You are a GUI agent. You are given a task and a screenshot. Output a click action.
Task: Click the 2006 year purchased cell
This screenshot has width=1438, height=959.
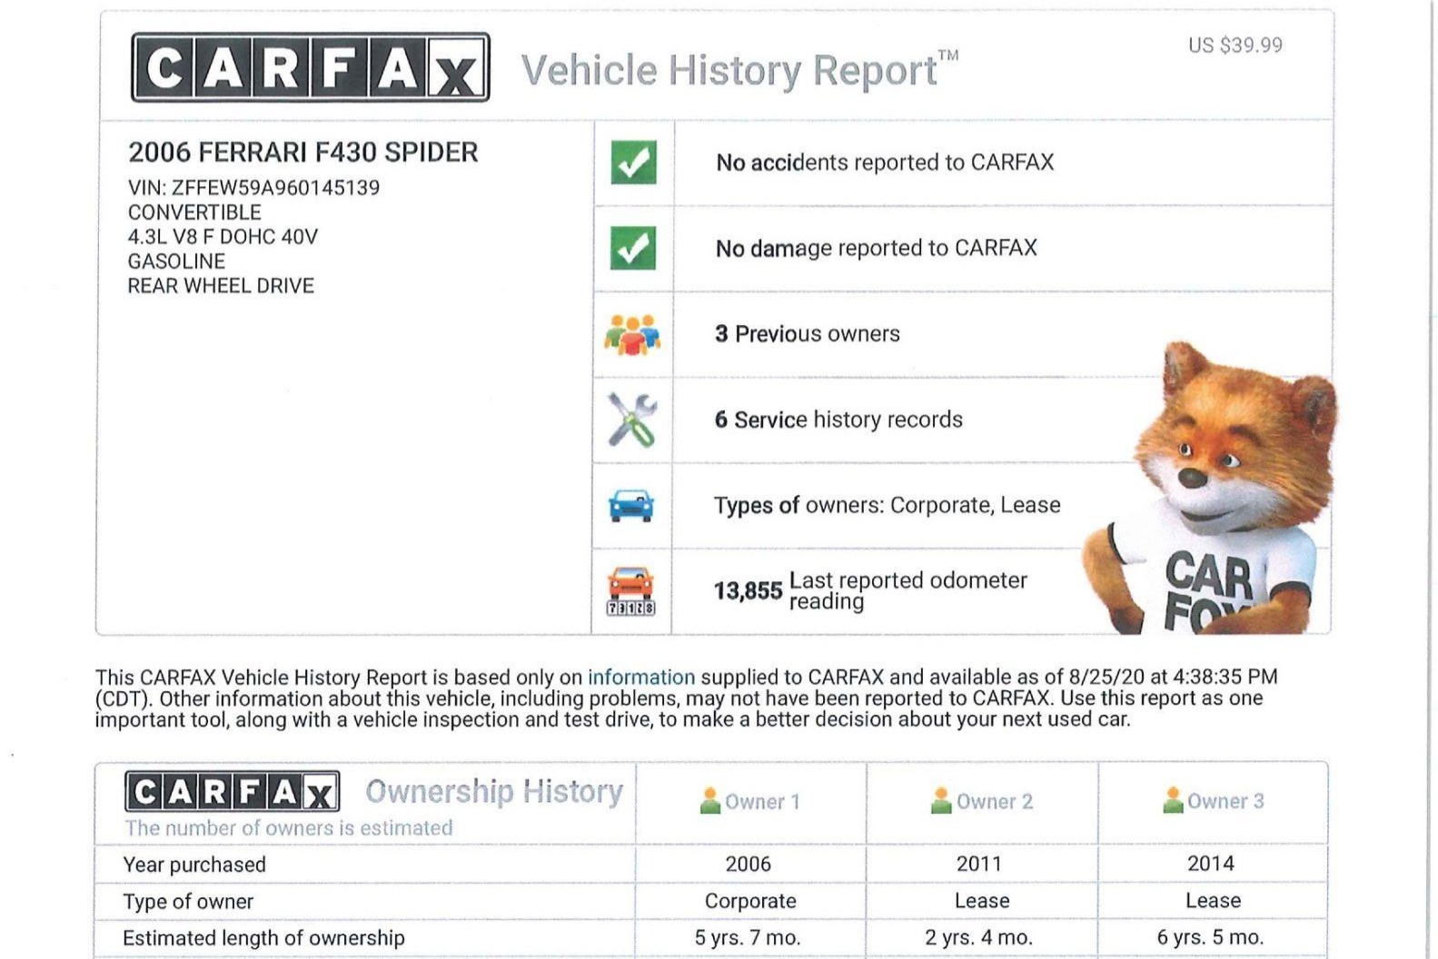click(x=749, y=864)
